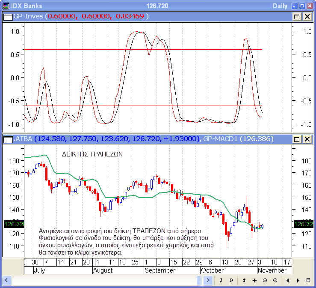Click the 'D' daily periodicity button
The height and width of the screenshot is (288, 316).
pos(231,280)
